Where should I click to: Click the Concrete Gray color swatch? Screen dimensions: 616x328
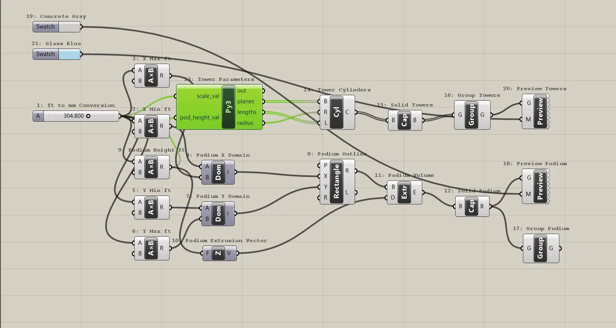tap(69, 27)
